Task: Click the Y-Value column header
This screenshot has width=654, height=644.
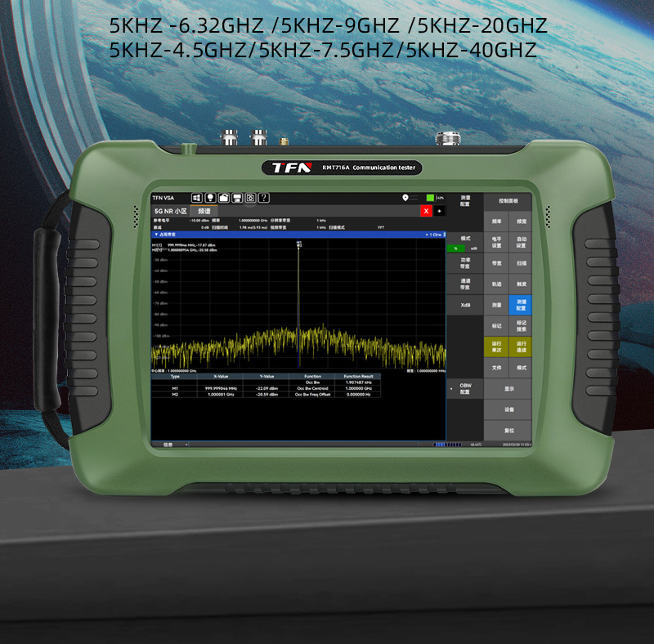Action: [267, 376]
